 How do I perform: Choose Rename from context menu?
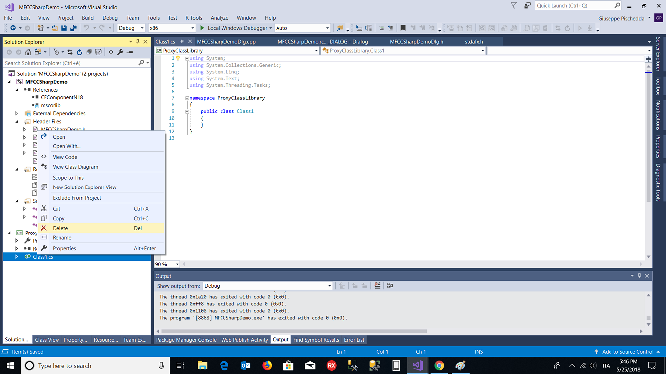click(101, 238)
